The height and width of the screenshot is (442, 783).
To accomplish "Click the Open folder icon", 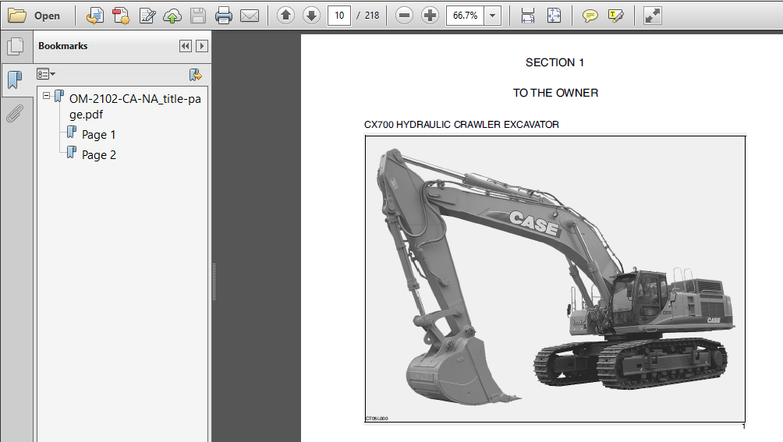I will (17, 16).
